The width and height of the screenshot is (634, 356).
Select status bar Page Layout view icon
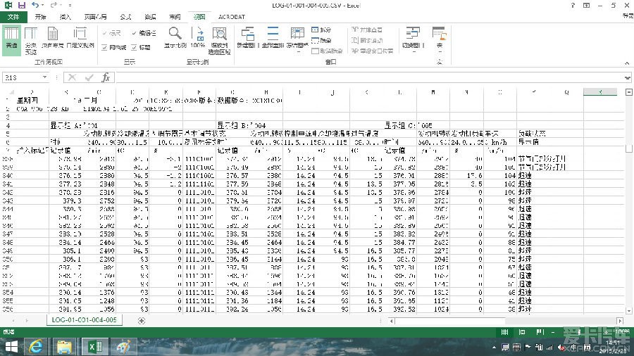pyautogui.click(x=522, y=332)
